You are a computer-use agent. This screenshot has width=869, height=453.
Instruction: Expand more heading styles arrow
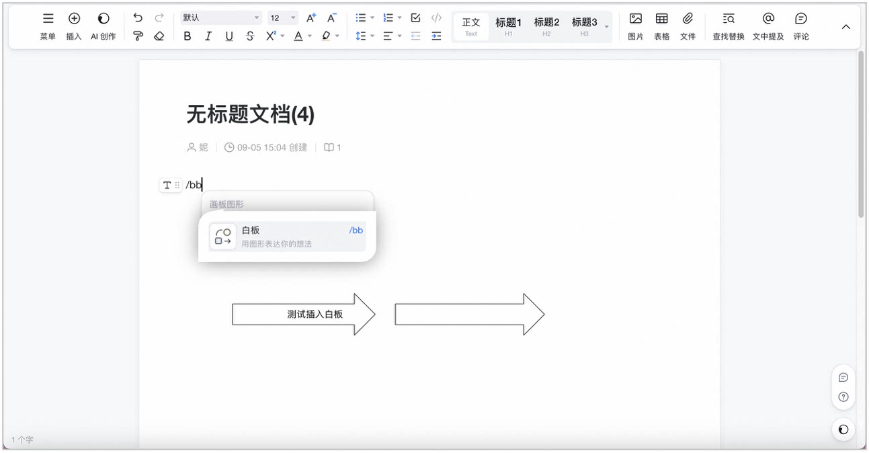607,27
